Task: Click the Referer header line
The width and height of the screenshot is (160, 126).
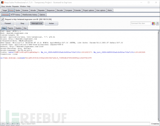Action: pyautogui.click(x=22, y=46)
